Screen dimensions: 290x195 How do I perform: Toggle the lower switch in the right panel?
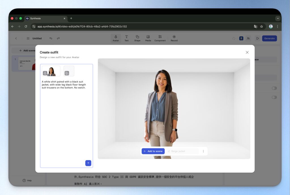(274, 97)
